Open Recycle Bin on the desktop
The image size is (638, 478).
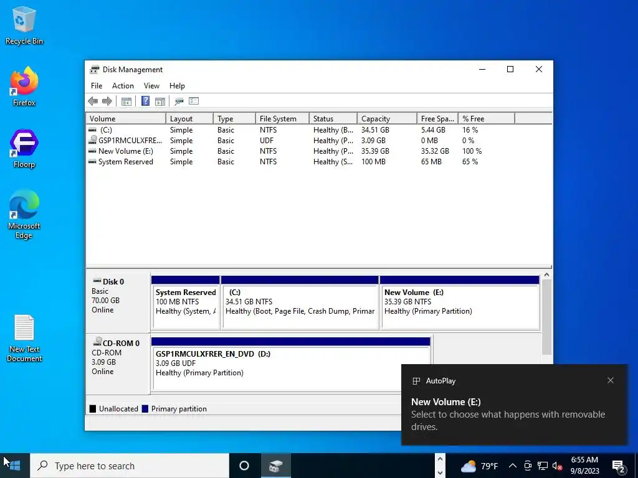(x=24, y=26)
